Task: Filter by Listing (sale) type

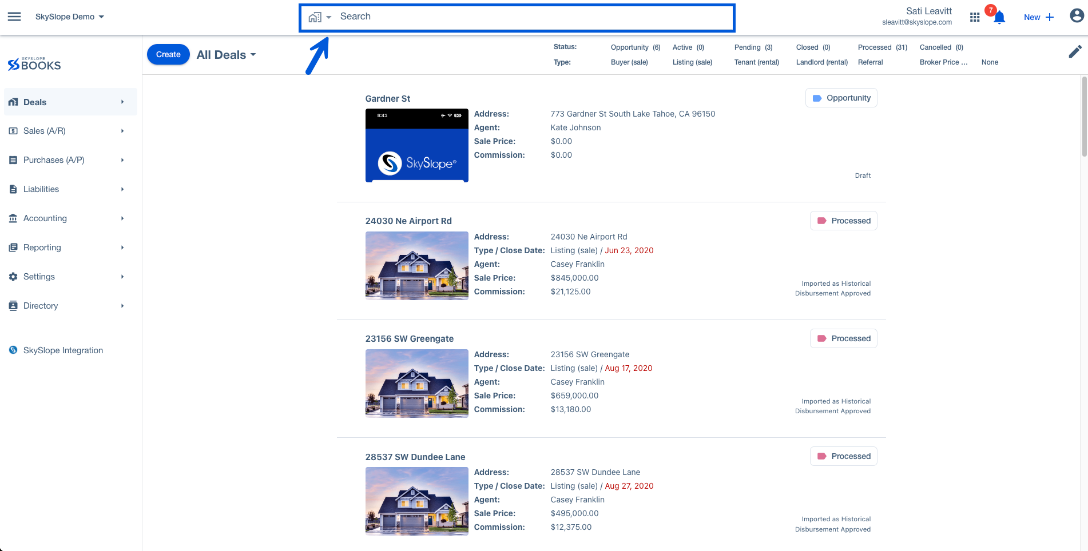Action: (692, 62)
